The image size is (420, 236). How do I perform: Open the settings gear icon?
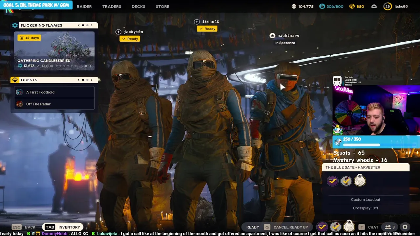click(x=405, y=227)
